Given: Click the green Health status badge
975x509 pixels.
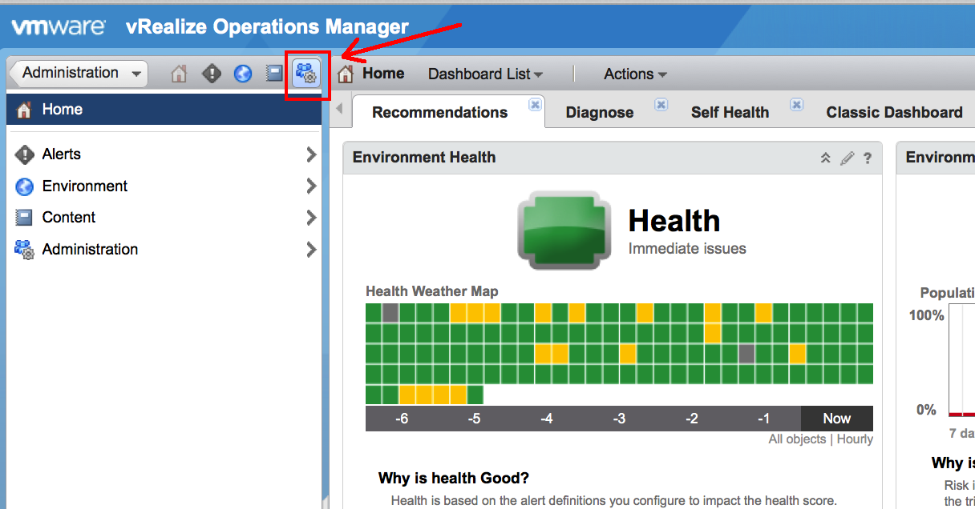Looking at the screenshot, I should pyautogui.click(x=569, y=229).
